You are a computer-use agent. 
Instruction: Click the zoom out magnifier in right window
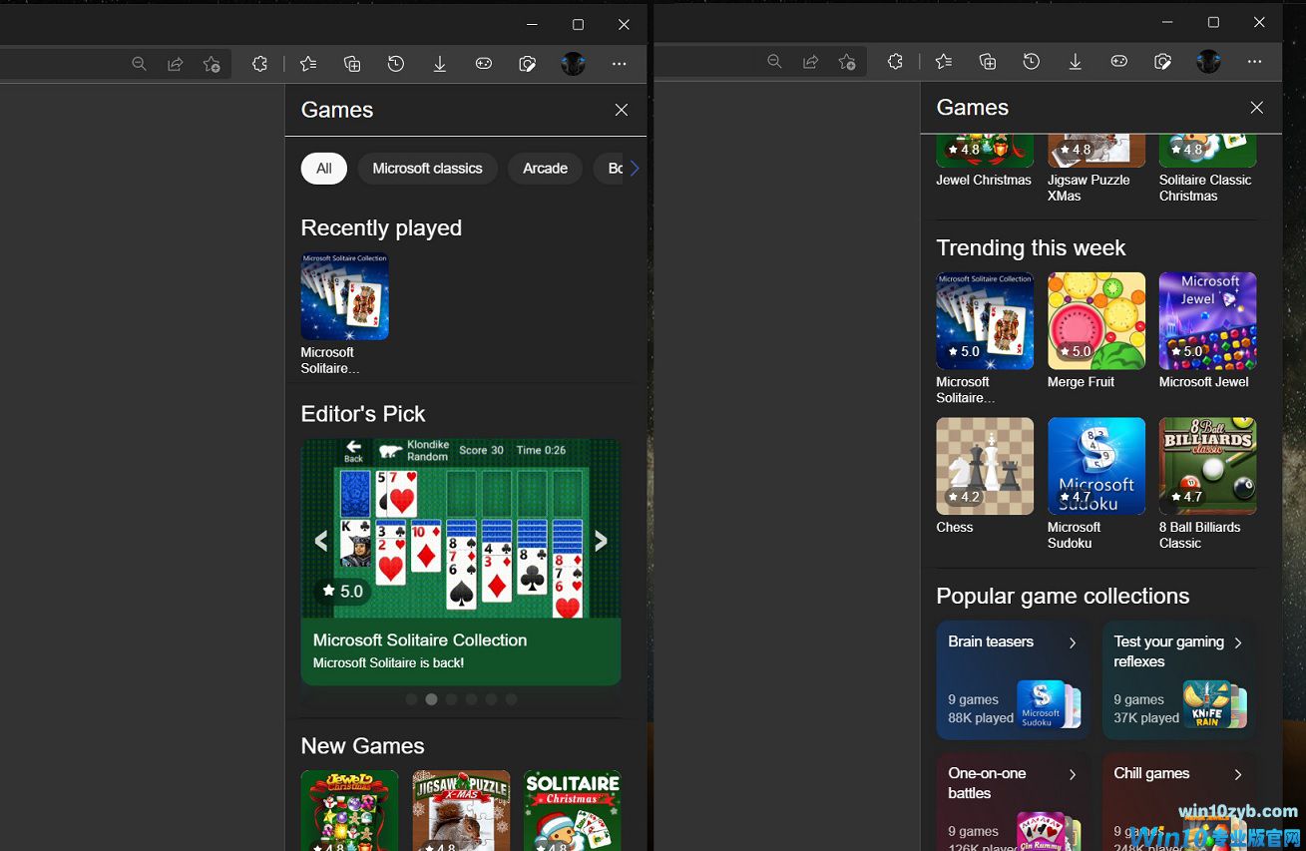point(774,62)
